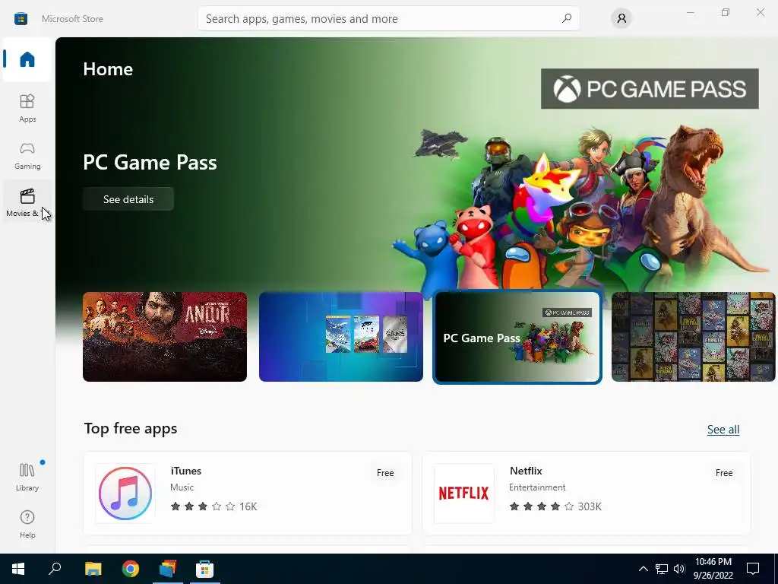Go to the Gaming section
778x584 pixels.
(x=27, y=155)
